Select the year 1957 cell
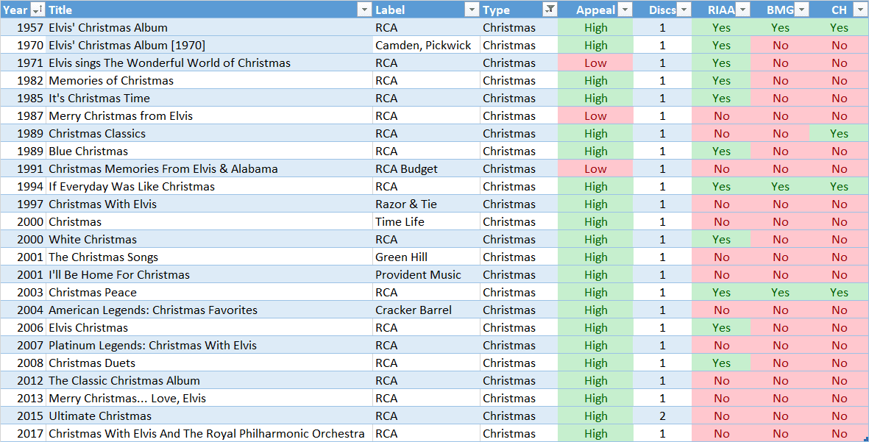The width and height of the screenshot is (869, 442). (x=24, y=28)
